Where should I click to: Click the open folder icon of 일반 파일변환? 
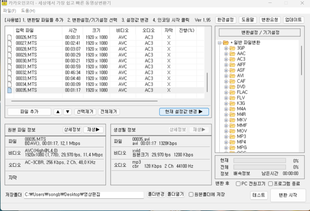(x=226, y=42)
